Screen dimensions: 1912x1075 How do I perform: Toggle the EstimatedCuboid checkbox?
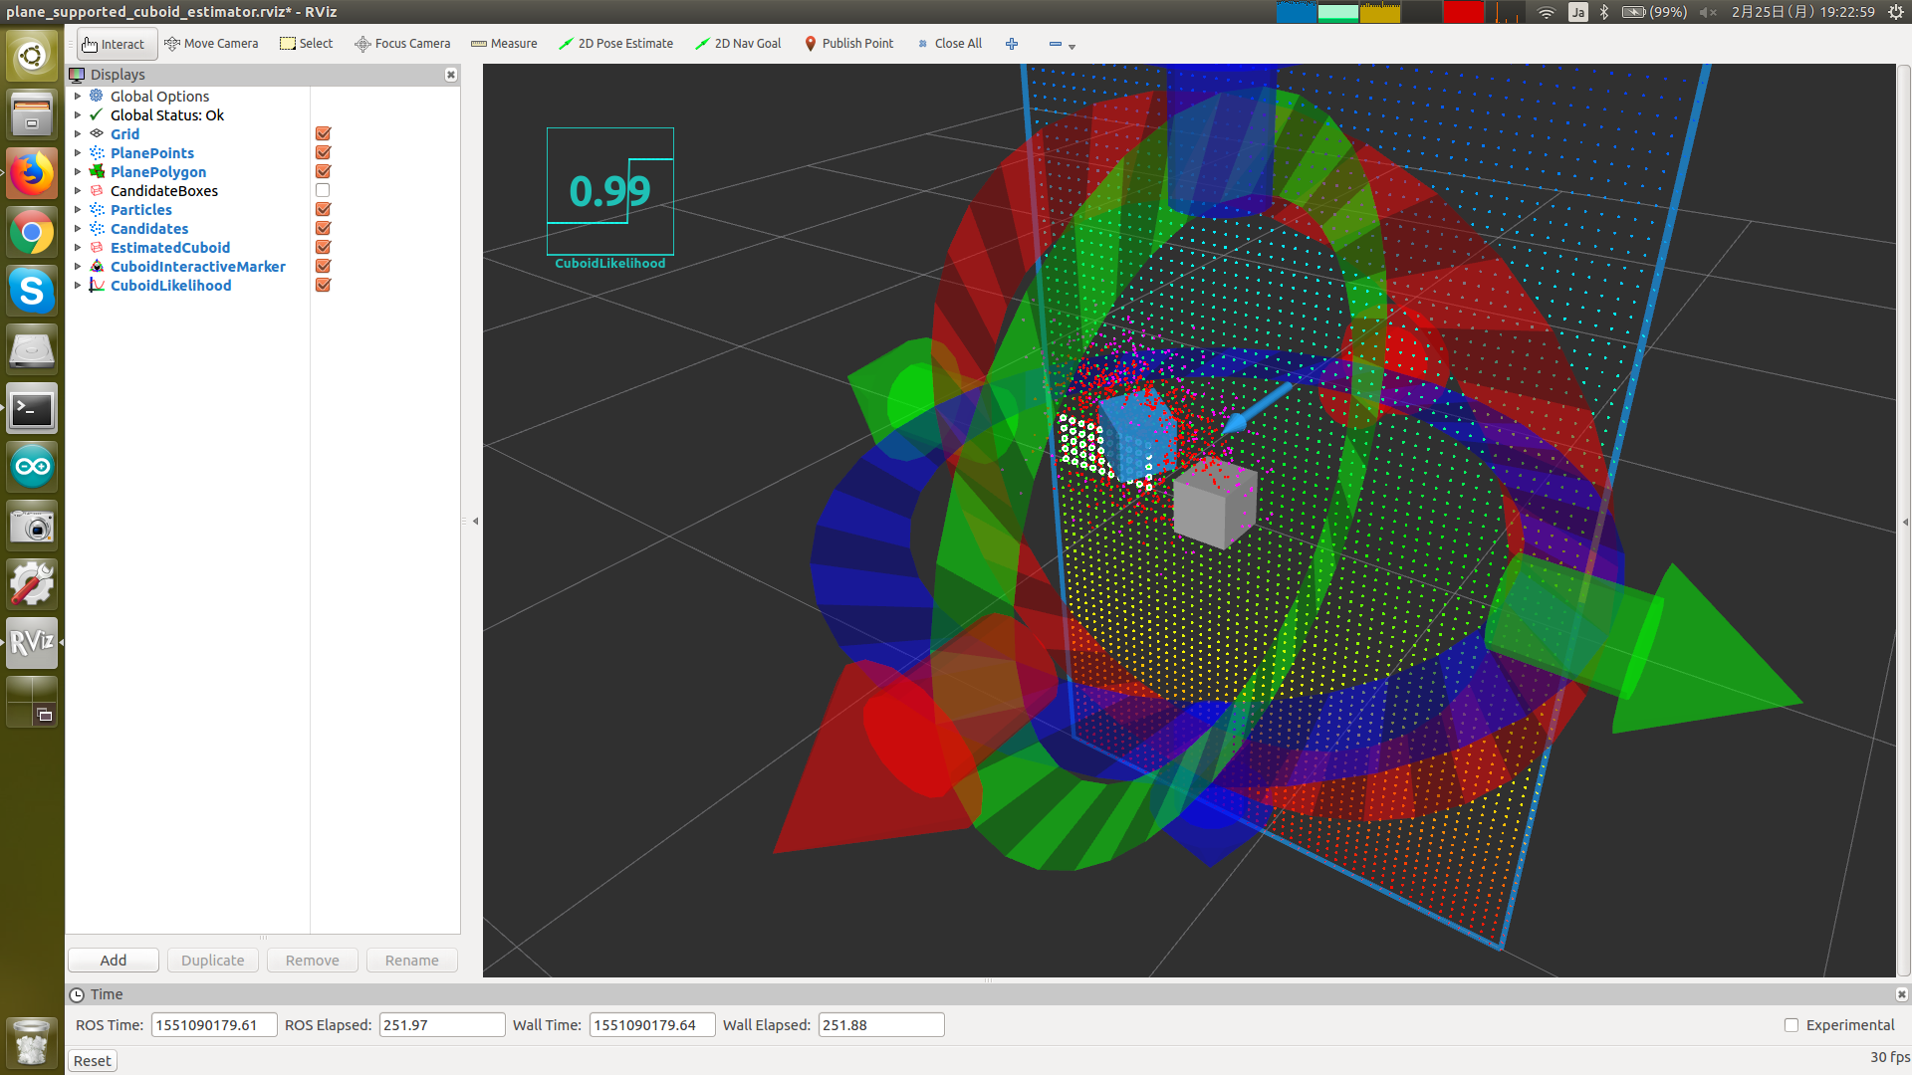[x=323, y=248]
